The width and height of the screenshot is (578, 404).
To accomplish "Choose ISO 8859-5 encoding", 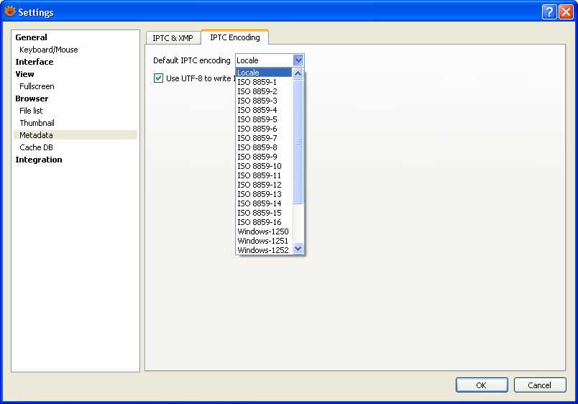I will [264, 119].
